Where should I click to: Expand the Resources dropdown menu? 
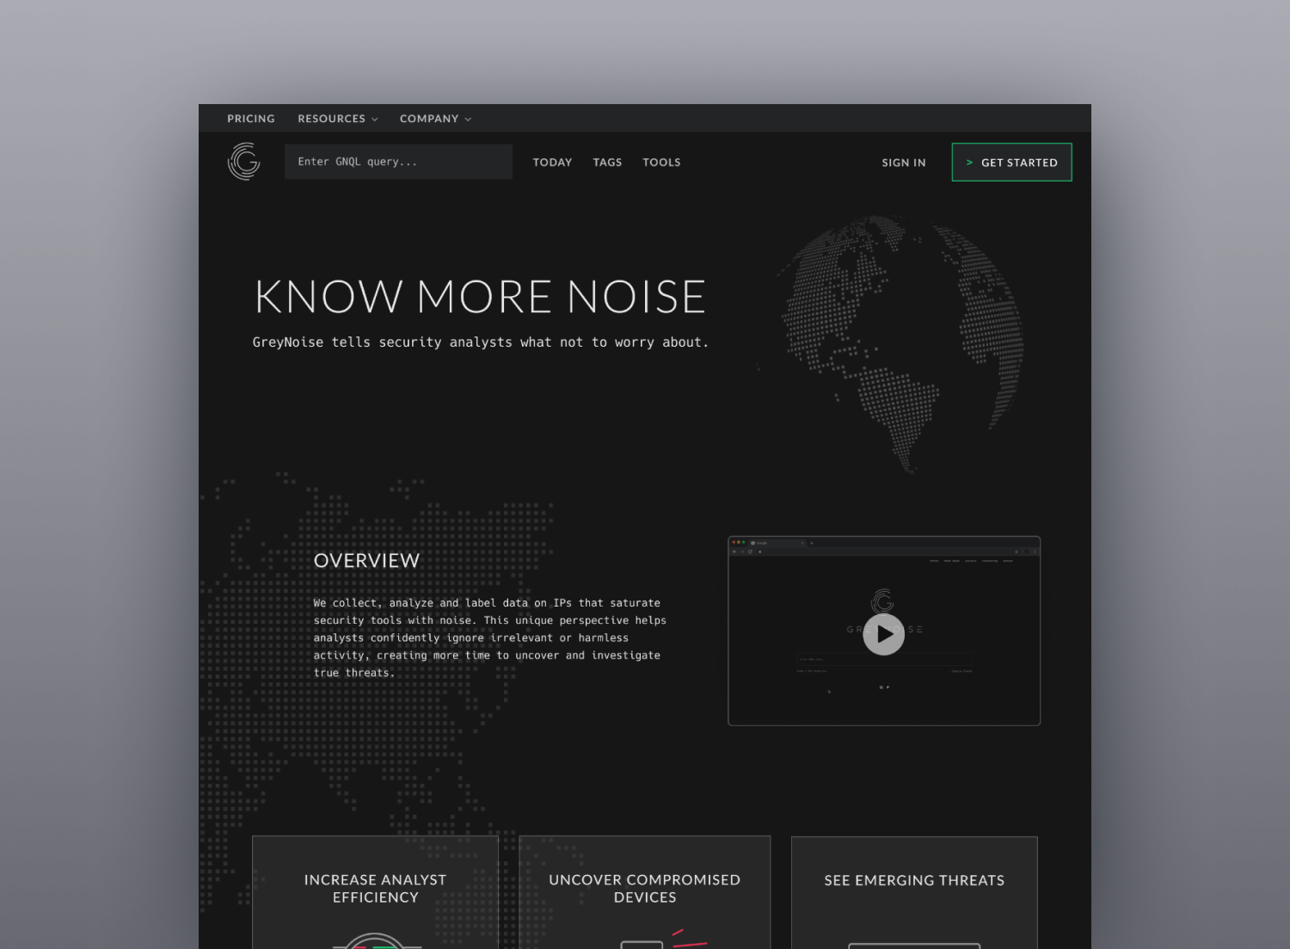click(x=338, y=119)
